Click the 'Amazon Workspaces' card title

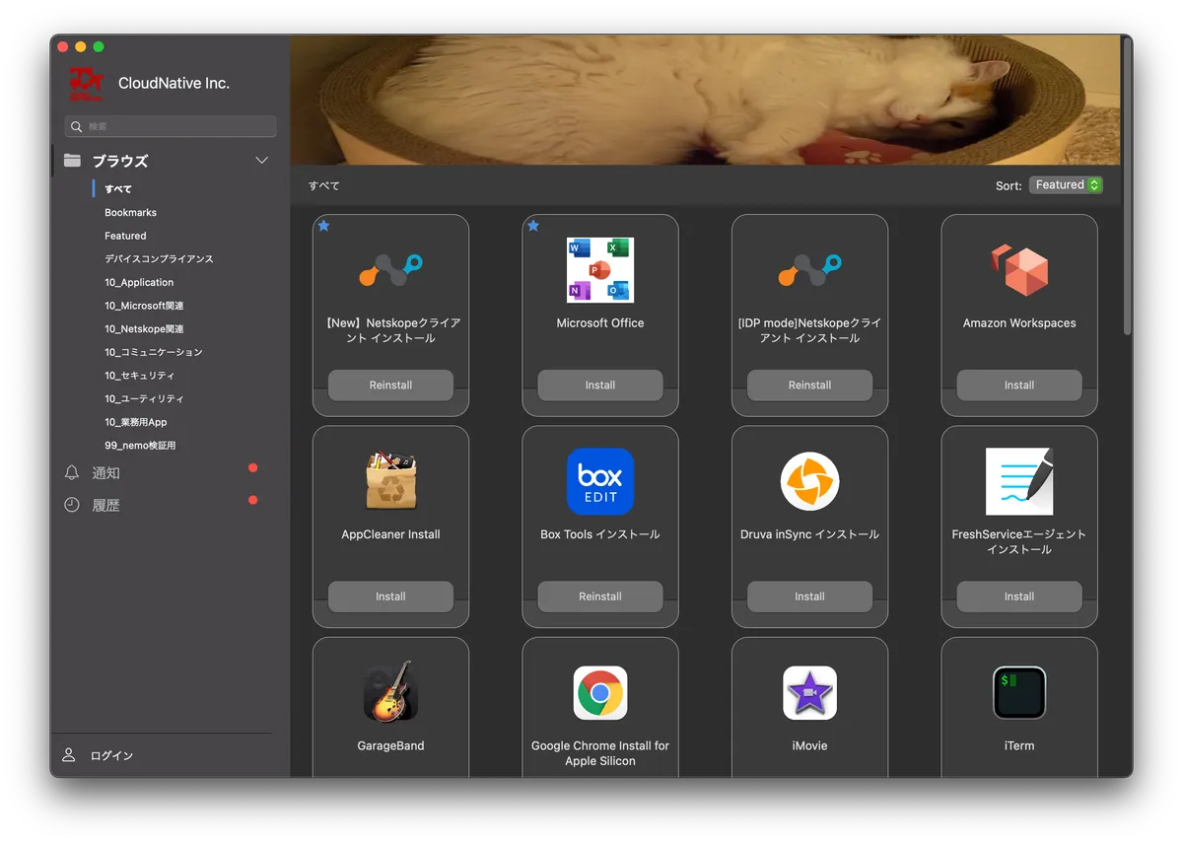coord(1019,323)
